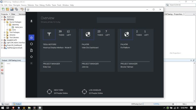196x110 pixels.
Task: Stop the run with red square icon
Action: [x=2, y=70]
